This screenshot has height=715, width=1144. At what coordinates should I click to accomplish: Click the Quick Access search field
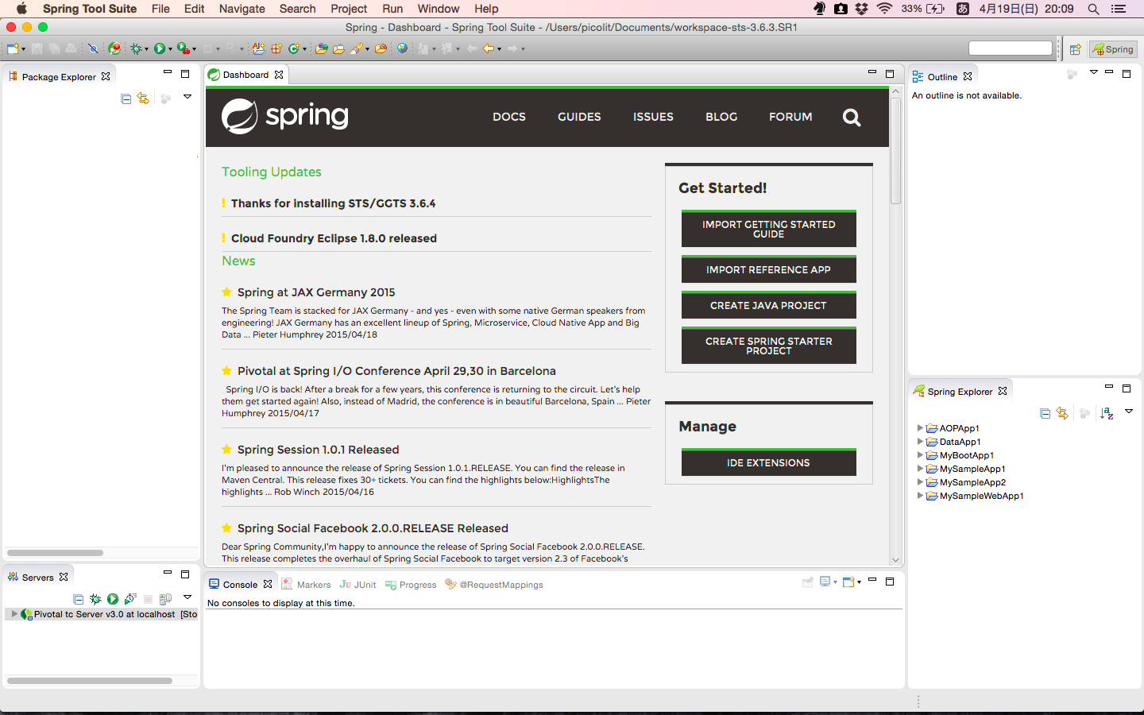(1010, 48)
